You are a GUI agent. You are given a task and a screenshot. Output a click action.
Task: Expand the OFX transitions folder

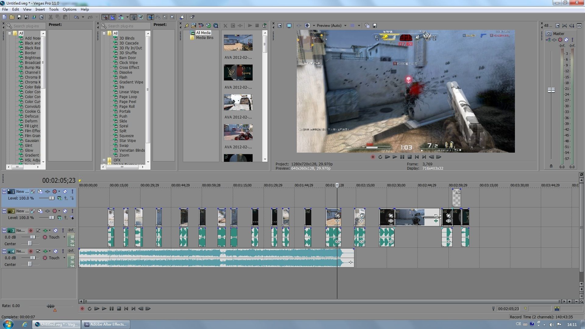(104, 160)
